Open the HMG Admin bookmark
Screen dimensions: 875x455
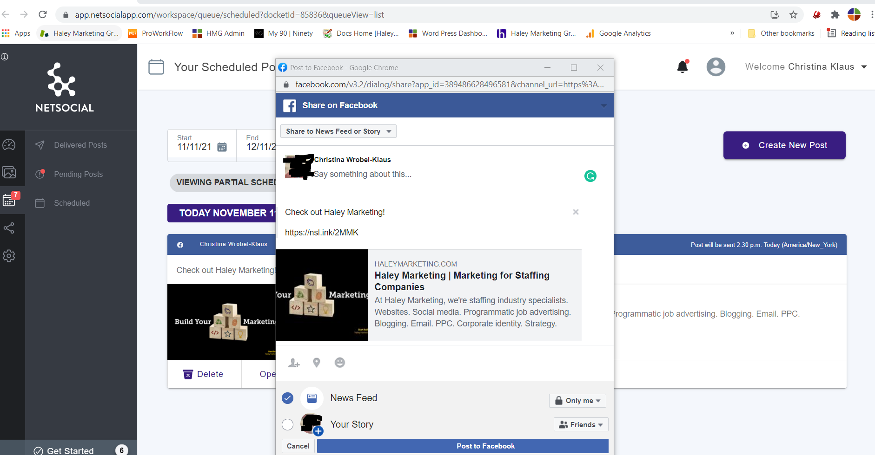click(219, 33)
